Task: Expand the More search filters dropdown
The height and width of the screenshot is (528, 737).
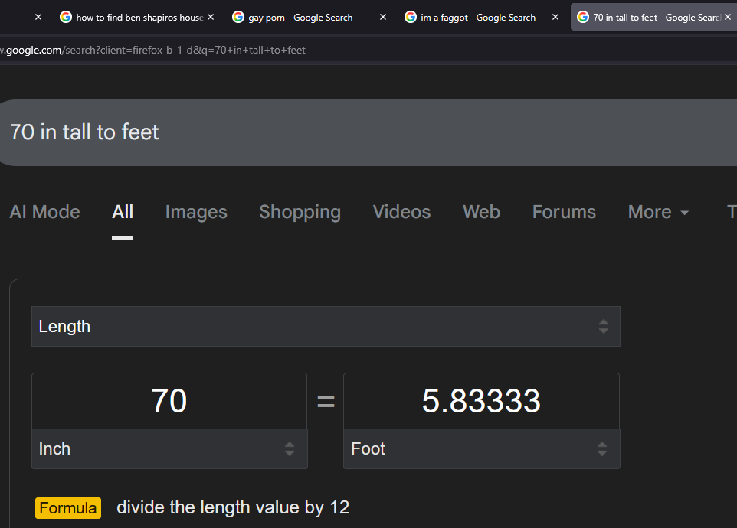Action: pos(658,212)
